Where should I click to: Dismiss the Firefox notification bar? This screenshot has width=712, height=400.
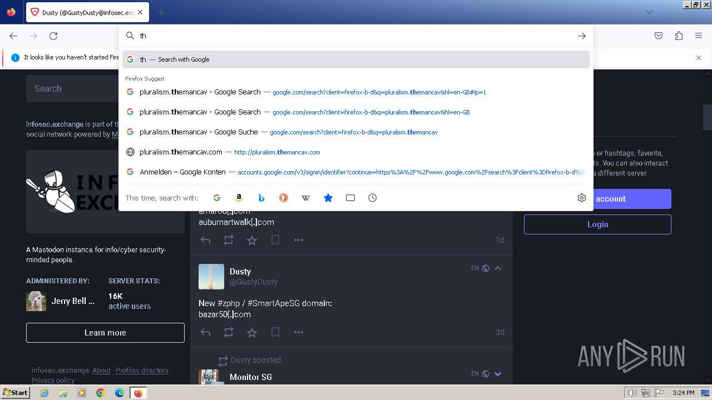pos(699,58)
